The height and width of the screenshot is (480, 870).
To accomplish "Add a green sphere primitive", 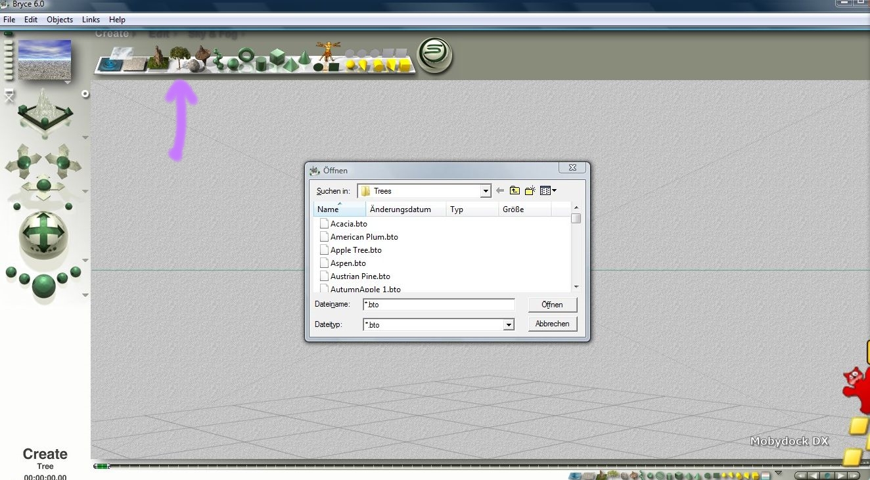I will pyautogui.click(x=233, y=63).
